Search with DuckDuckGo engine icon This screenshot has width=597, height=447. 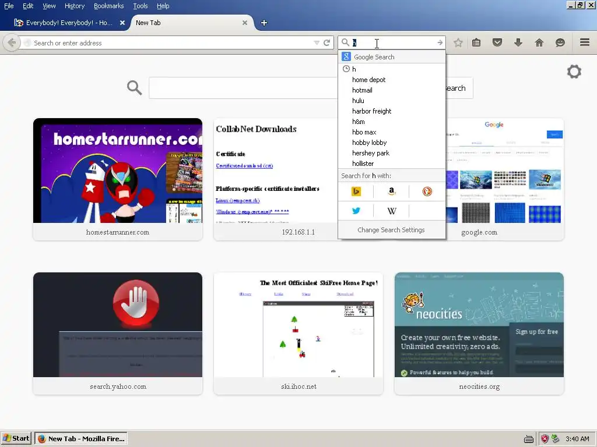pos(427,191)
